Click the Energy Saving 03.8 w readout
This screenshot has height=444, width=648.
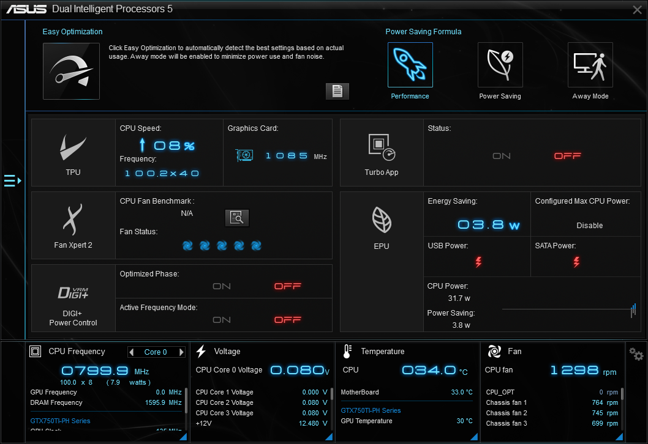pos(489,225)
